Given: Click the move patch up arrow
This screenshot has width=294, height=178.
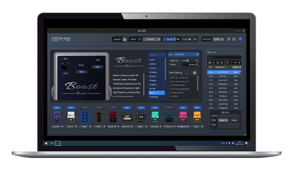Looking at the screenshot, I should 239,62.
